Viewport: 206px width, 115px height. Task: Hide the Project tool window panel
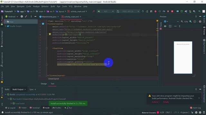[35, 17]
